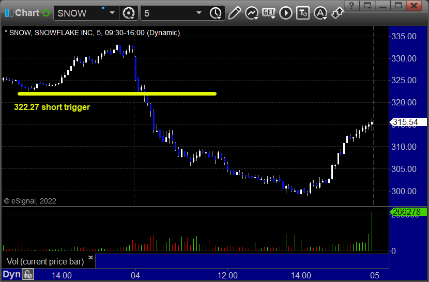Click the play replay button
429x282 pixels.
click(x=286, y=13)
